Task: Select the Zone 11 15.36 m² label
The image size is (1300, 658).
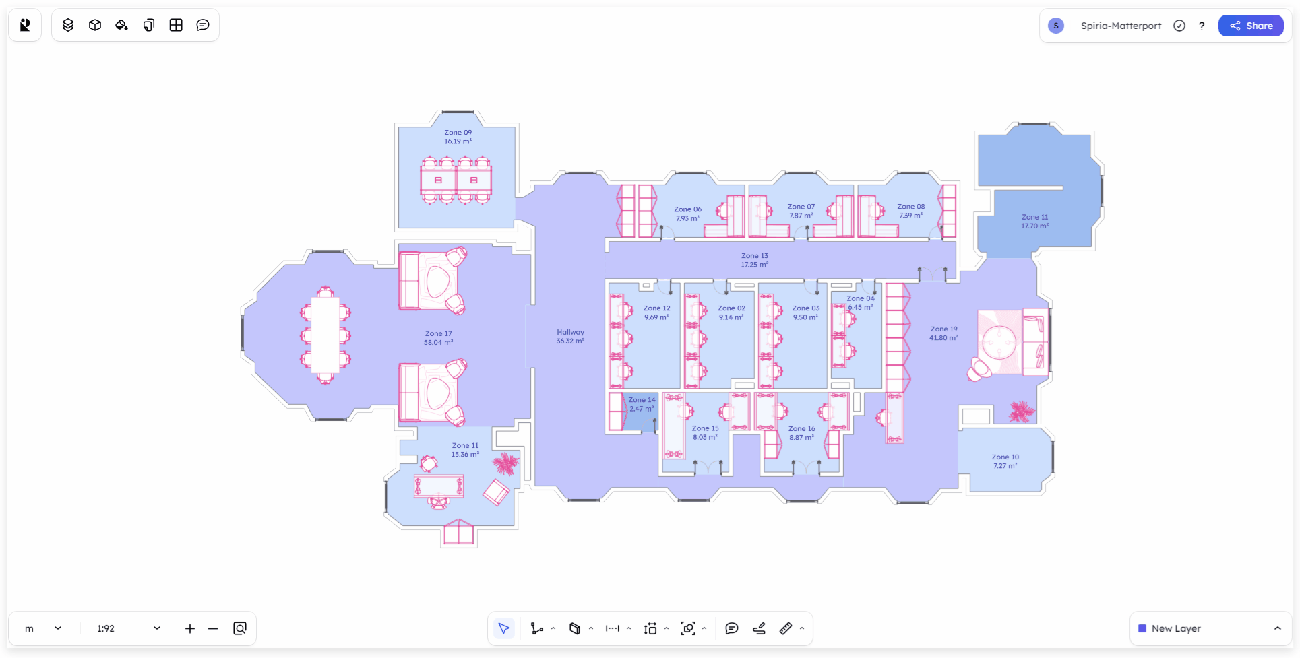Action: pos(466,450)
